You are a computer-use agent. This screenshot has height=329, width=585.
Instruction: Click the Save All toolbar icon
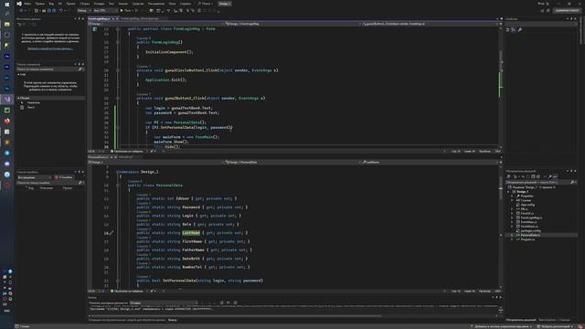tap(54, 10)
